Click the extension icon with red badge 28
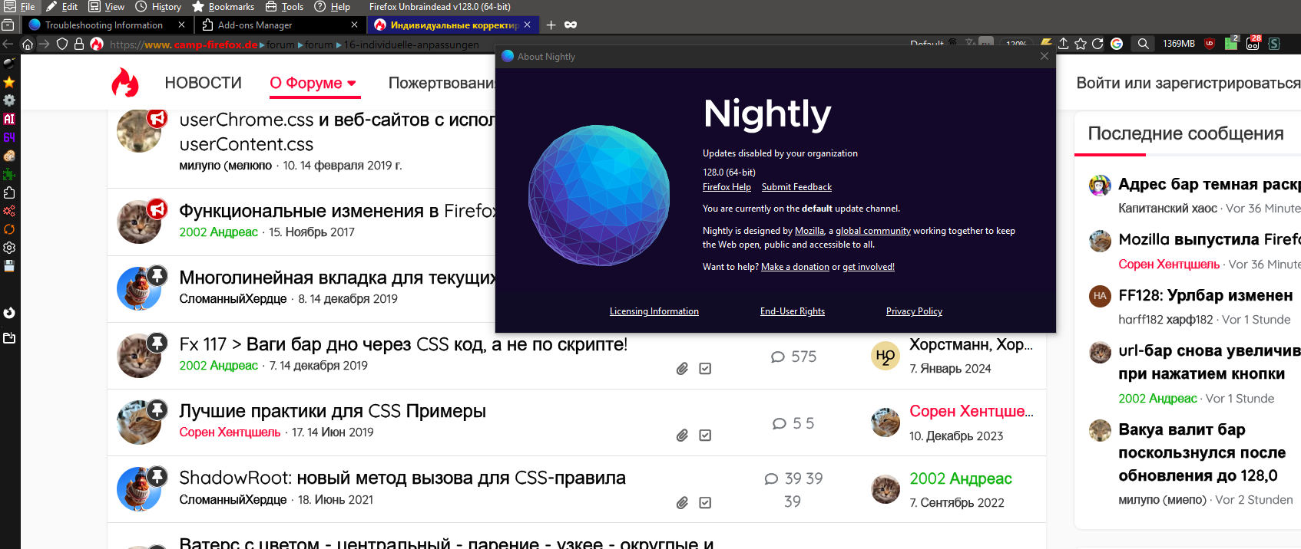The width and height of the screenshot is (1301, 549). coord(1253,43)
